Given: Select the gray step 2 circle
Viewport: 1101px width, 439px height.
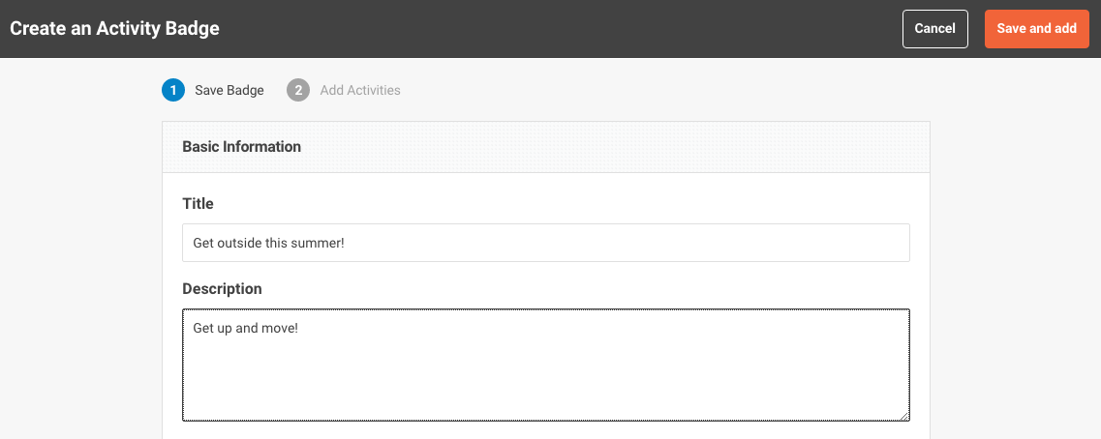Looking at the screenshot, I should click(297, 91).
